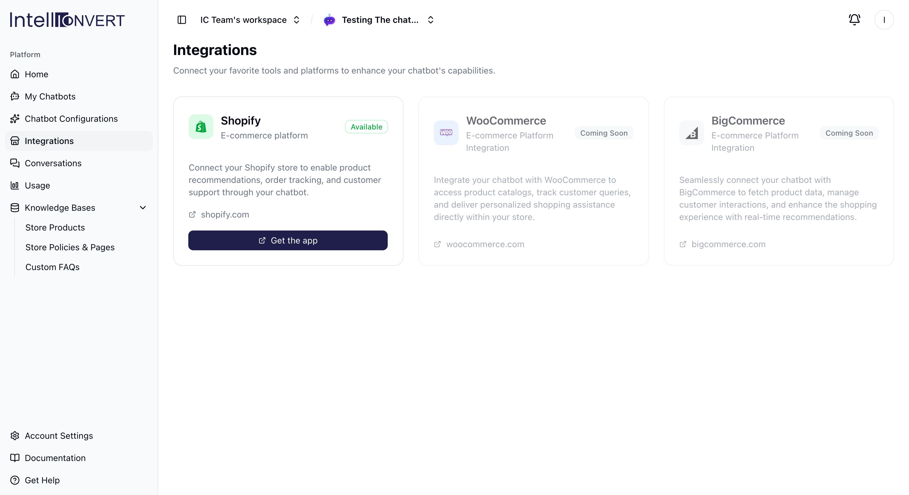Open Custom FAQs page
Viewport: 909px width, 495px height.
point(52,267)
